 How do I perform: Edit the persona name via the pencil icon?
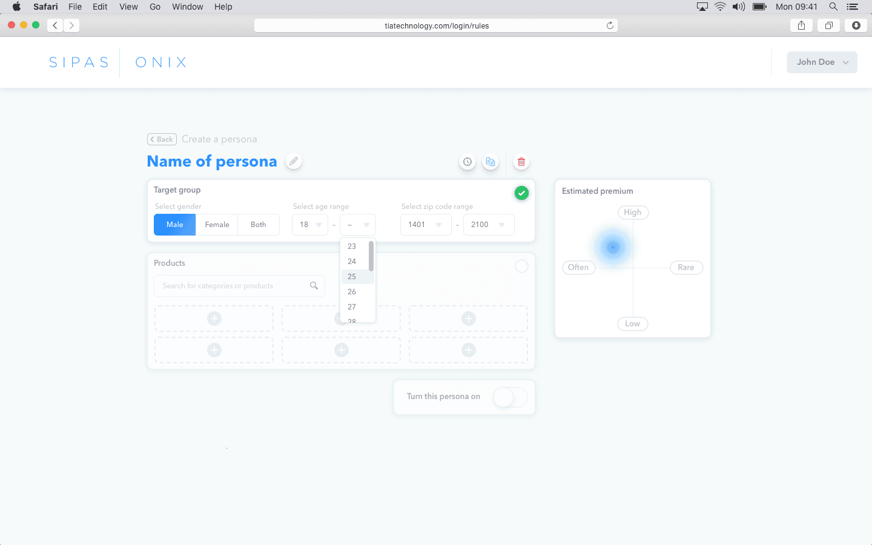click(x=293, y=161)
